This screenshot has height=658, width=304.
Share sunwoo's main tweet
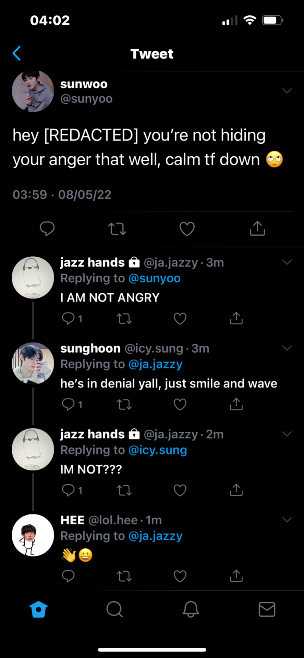click(x=257, y=229)
